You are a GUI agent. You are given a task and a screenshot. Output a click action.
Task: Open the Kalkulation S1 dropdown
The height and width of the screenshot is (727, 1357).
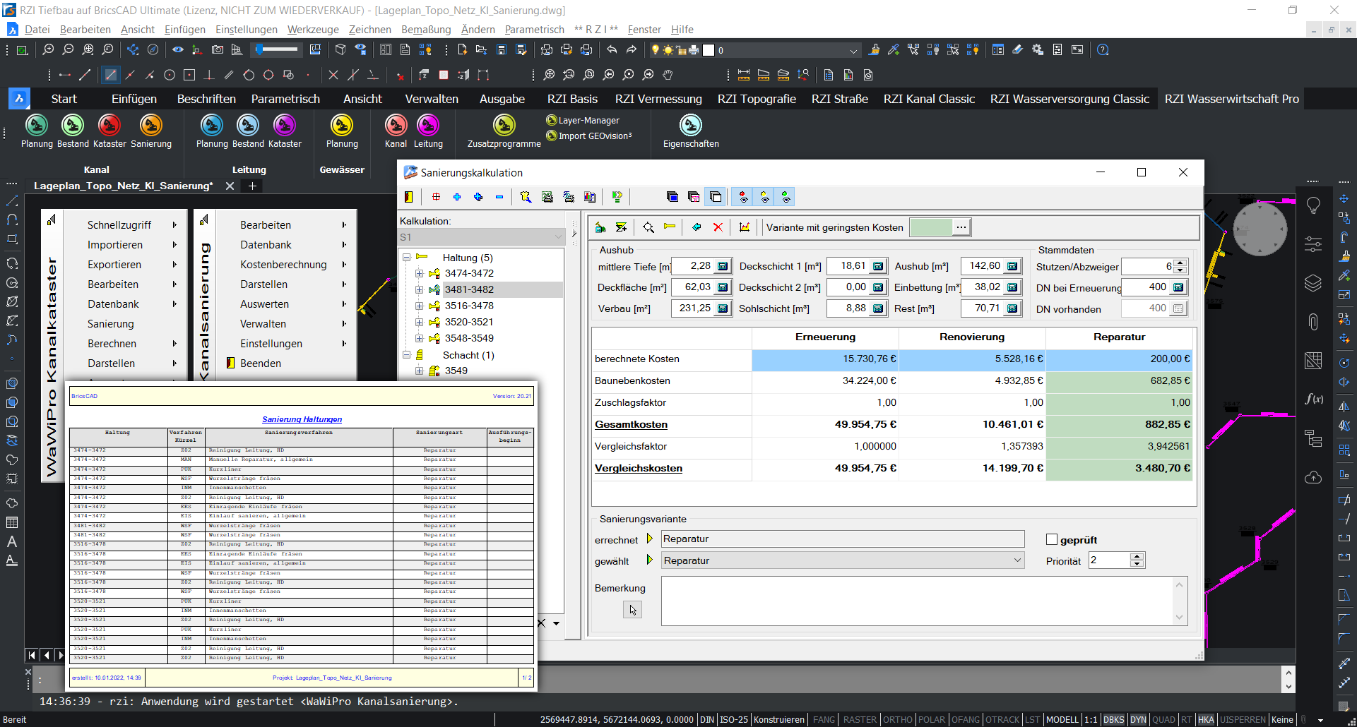[x=481, y=237]
